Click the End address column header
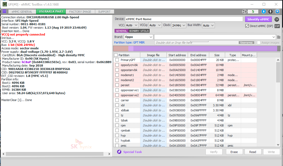Screen dimensions: 283x166 [198, 55]
